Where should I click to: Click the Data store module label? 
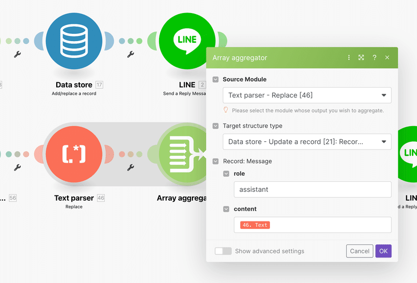(x=74, y=85)
